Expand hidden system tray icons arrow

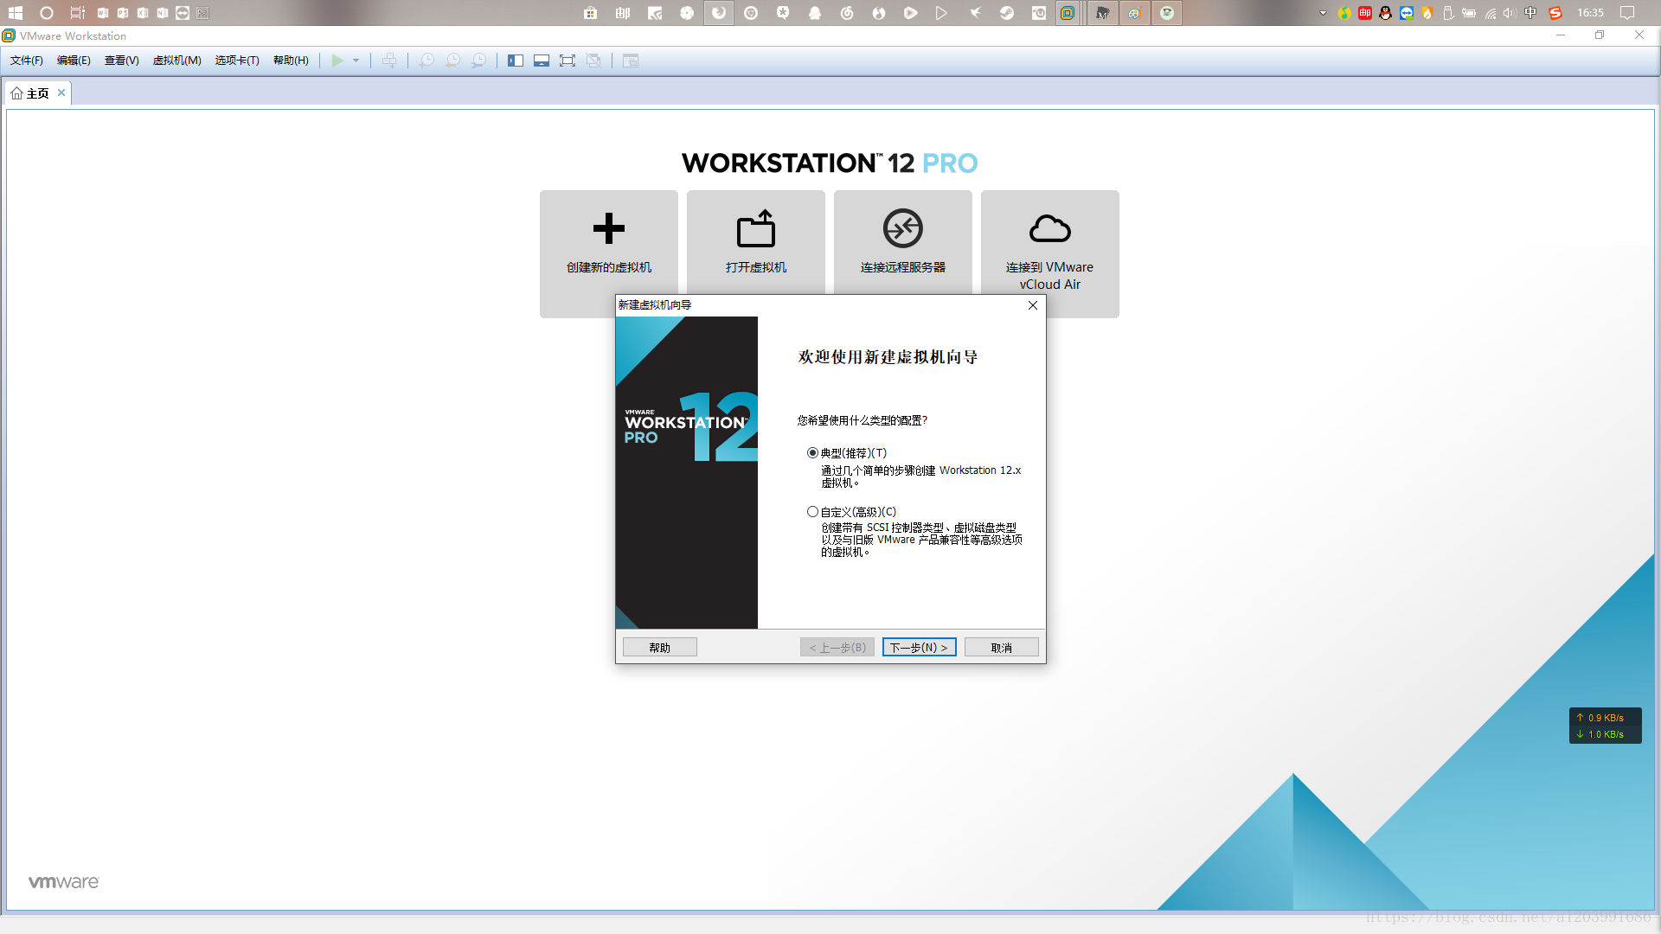click(1323, 13)
